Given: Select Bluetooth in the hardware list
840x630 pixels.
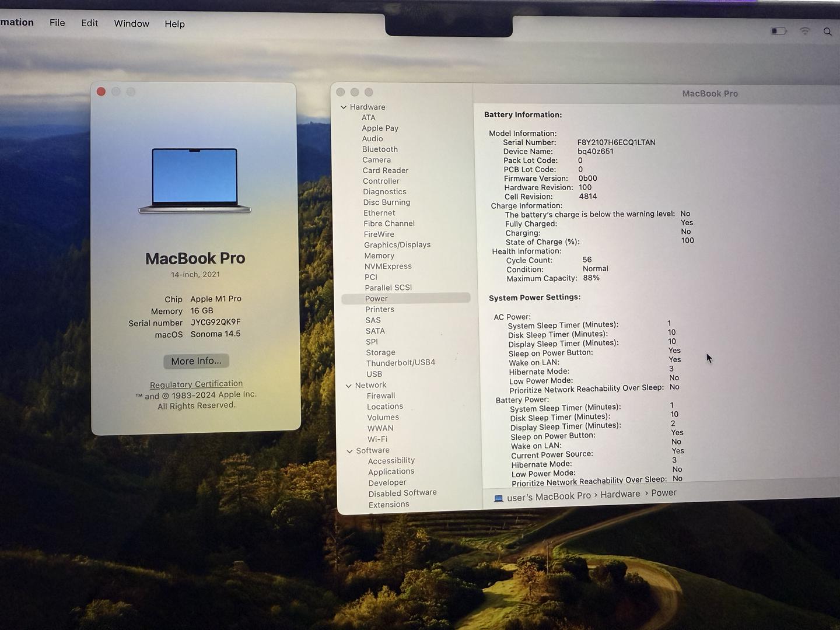Looking at the screenshot, I should 380,149.
